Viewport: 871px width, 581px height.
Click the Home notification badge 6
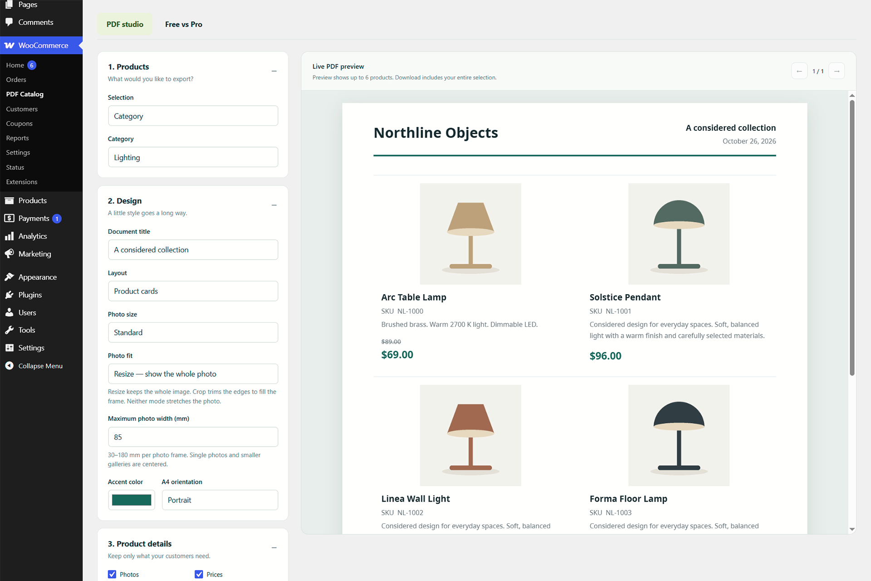[x=32, y=65]
